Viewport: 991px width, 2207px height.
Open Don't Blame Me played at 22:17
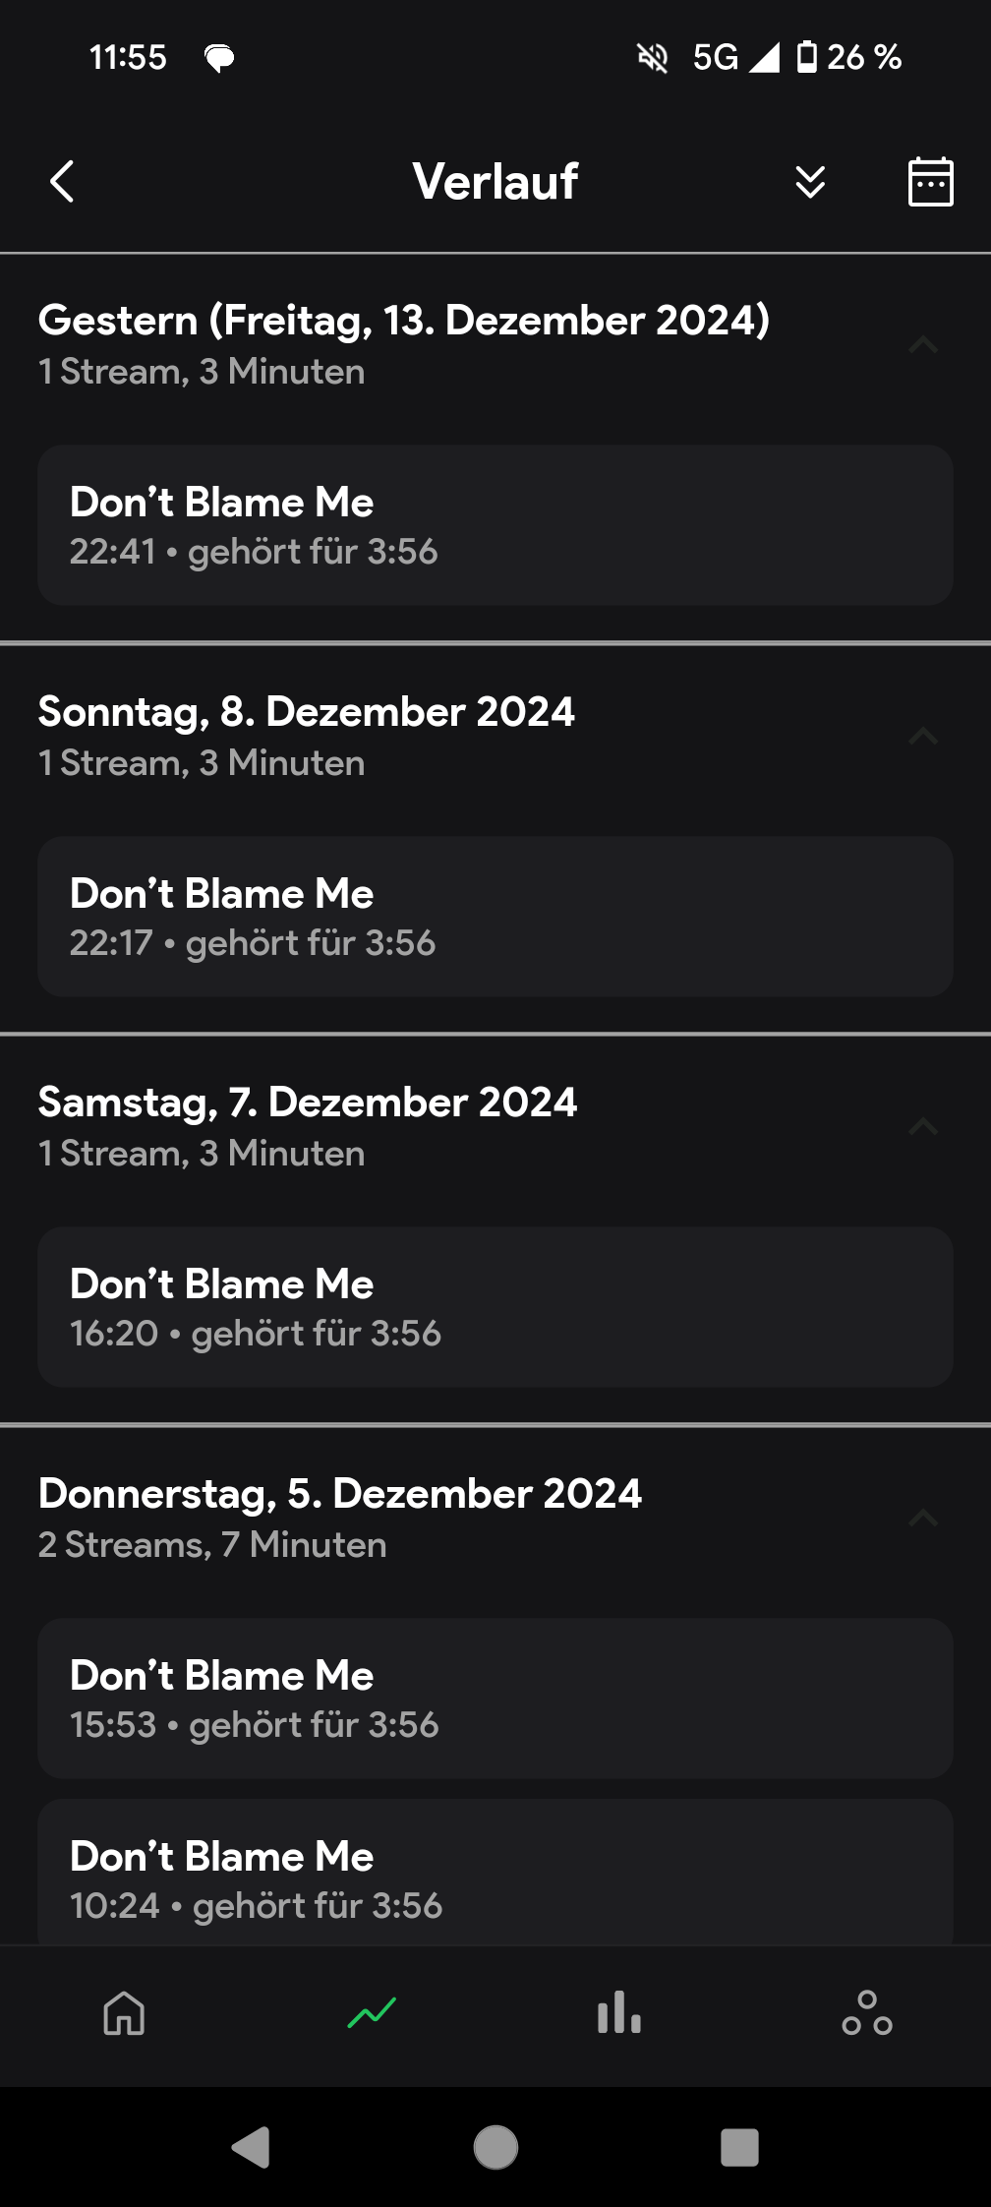pyautogui.click(x=495, y=917)
